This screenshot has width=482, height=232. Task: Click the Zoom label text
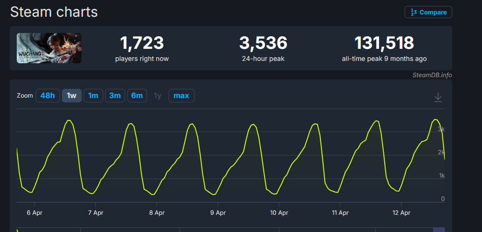(x=25, y=95)
